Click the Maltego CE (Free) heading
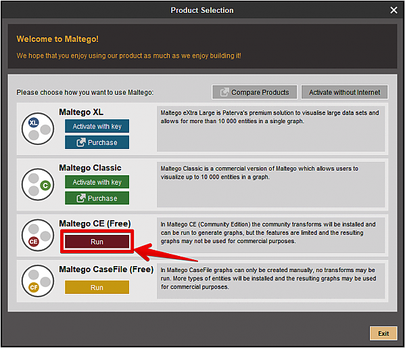This screenshot has height=348, width=405. pyautogui.click(x=95, y=223)
